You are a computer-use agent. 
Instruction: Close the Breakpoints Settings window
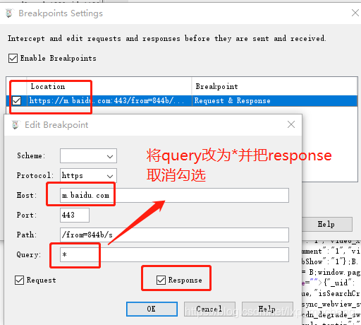[x=355, y=13]
